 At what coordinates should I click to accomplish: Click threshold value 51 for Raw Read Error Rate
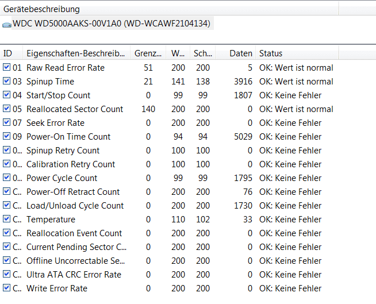coord(148,68)
